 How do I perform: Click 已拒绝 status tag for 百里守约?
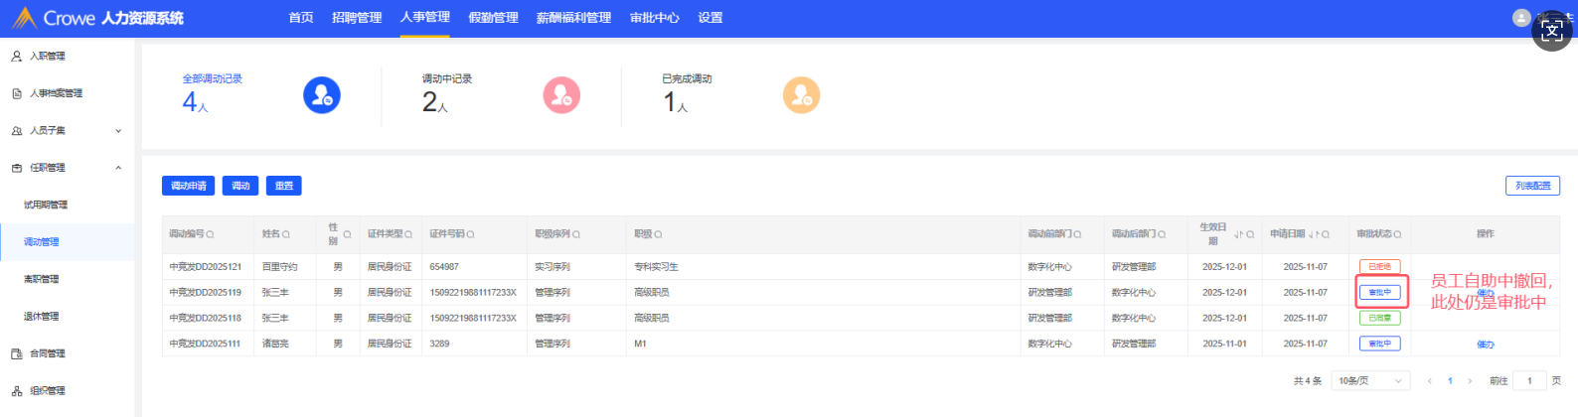click(1379, 267)
